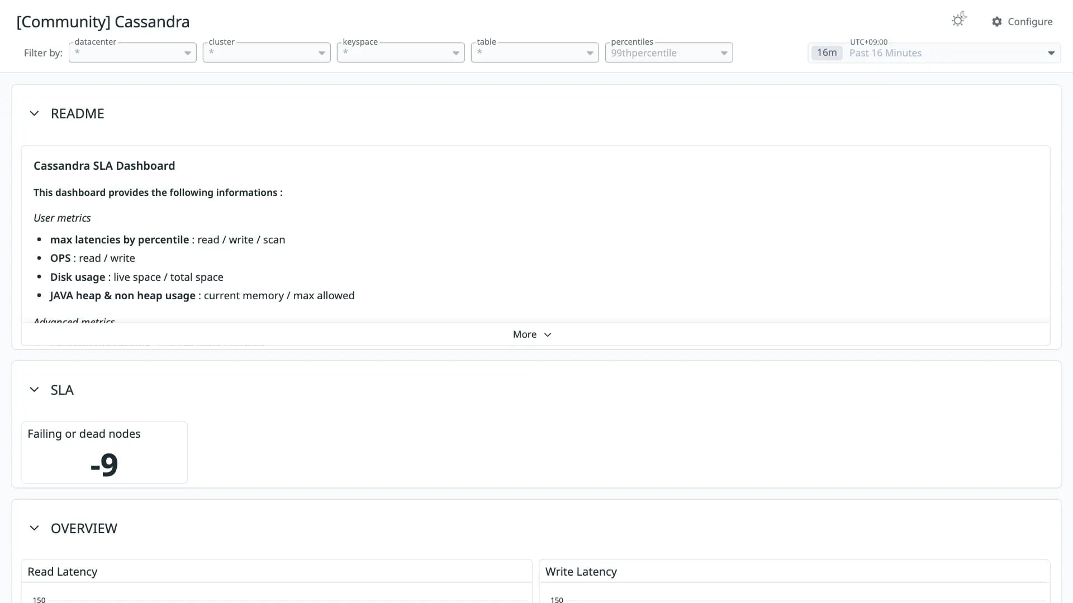Open the keyspace filter dropdown

pyautogui.click(x=401, y=53)
